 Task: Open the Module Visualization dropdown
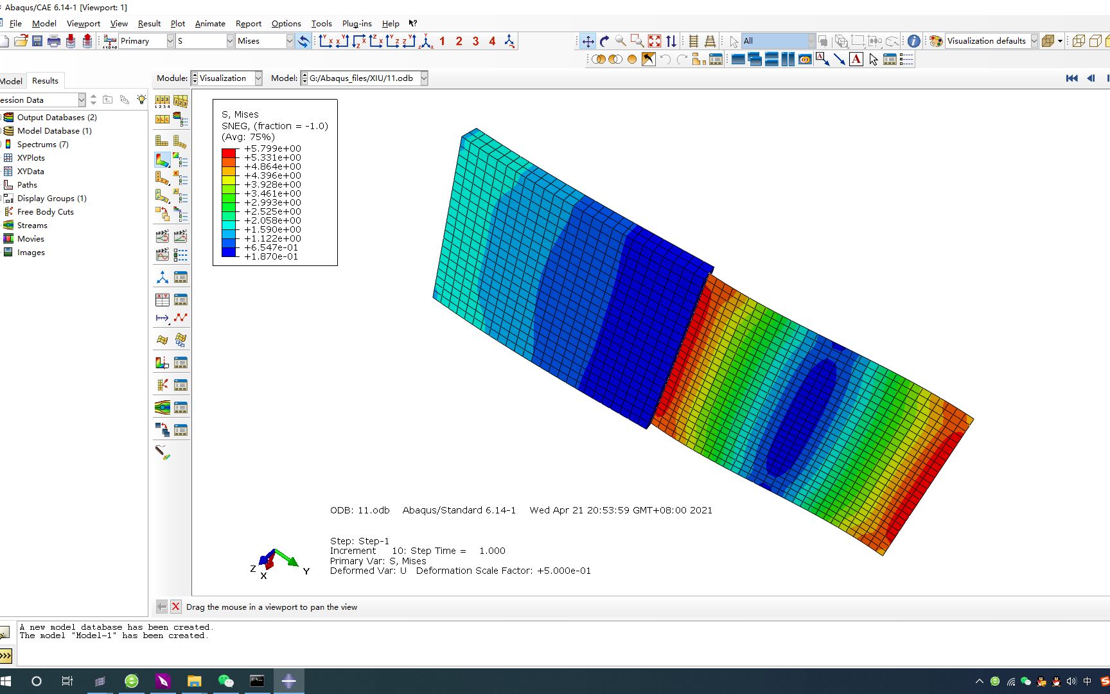(257, 78)
